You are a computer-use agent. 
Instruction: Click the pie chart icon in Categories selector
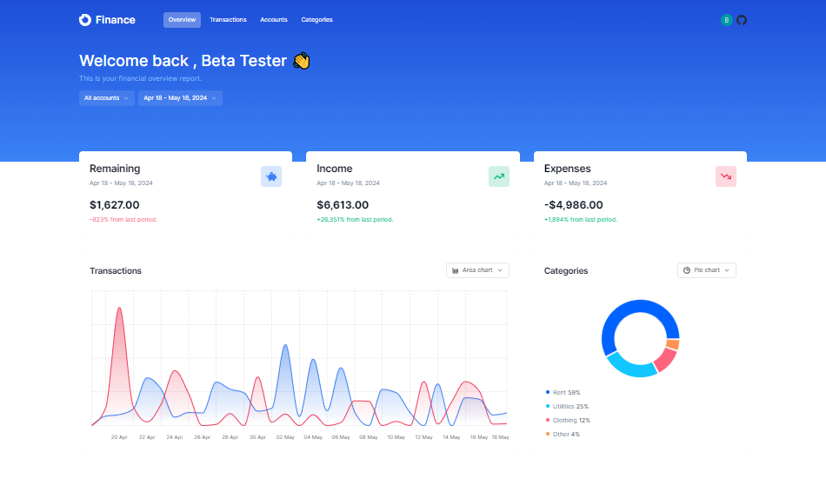point(686,270)
